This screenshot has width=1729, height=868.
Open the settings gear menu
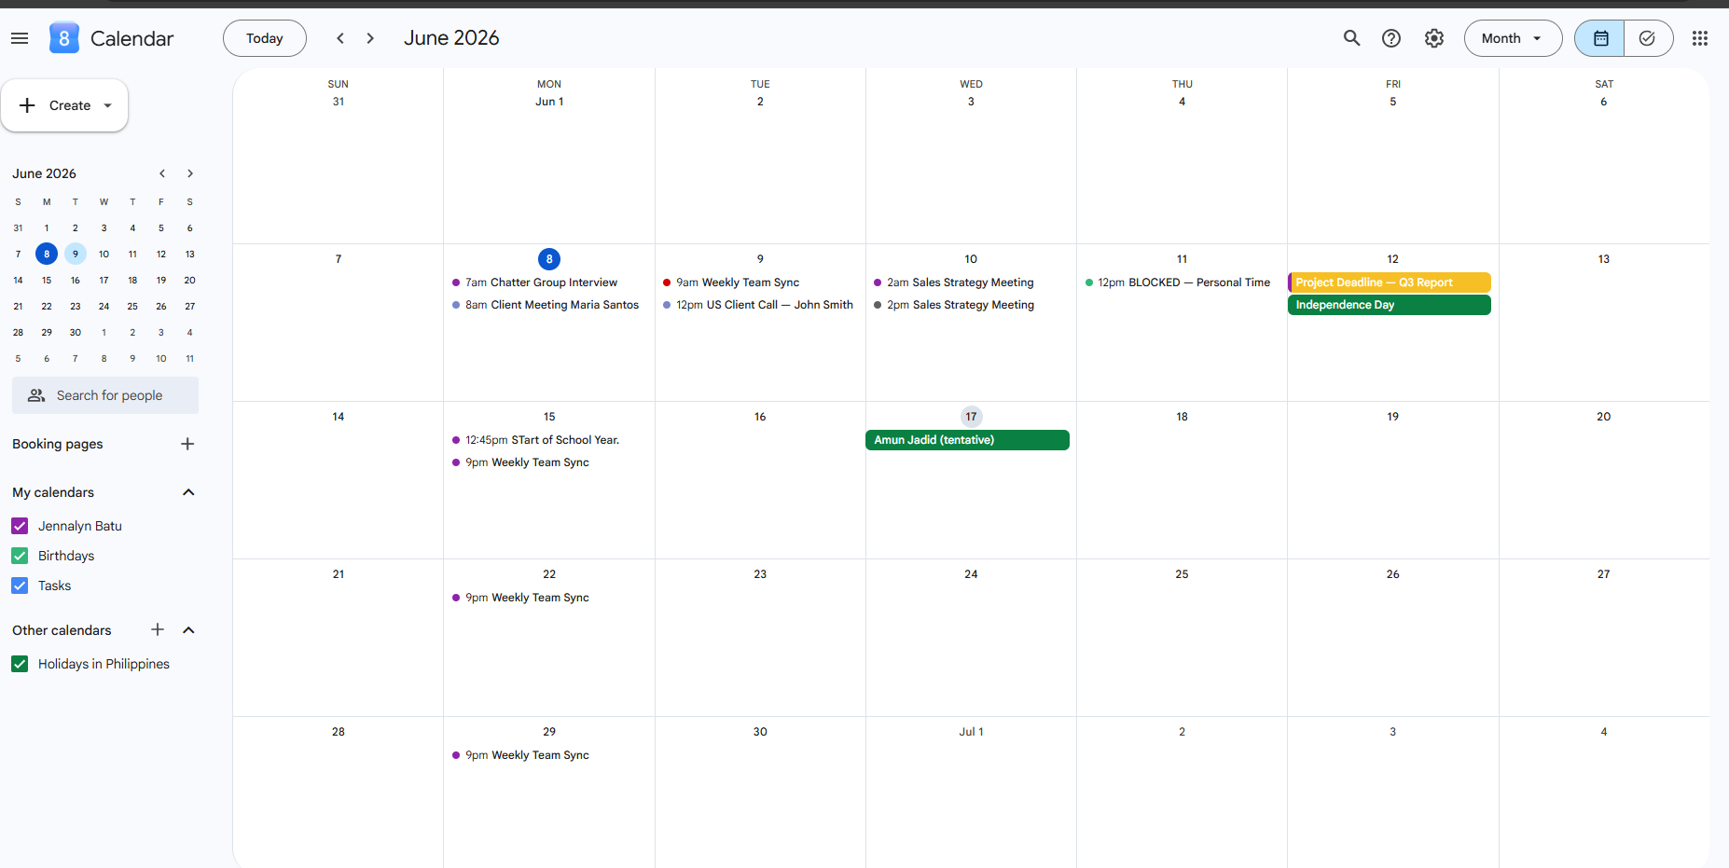pyautogui.click(x=1434, y=38)
